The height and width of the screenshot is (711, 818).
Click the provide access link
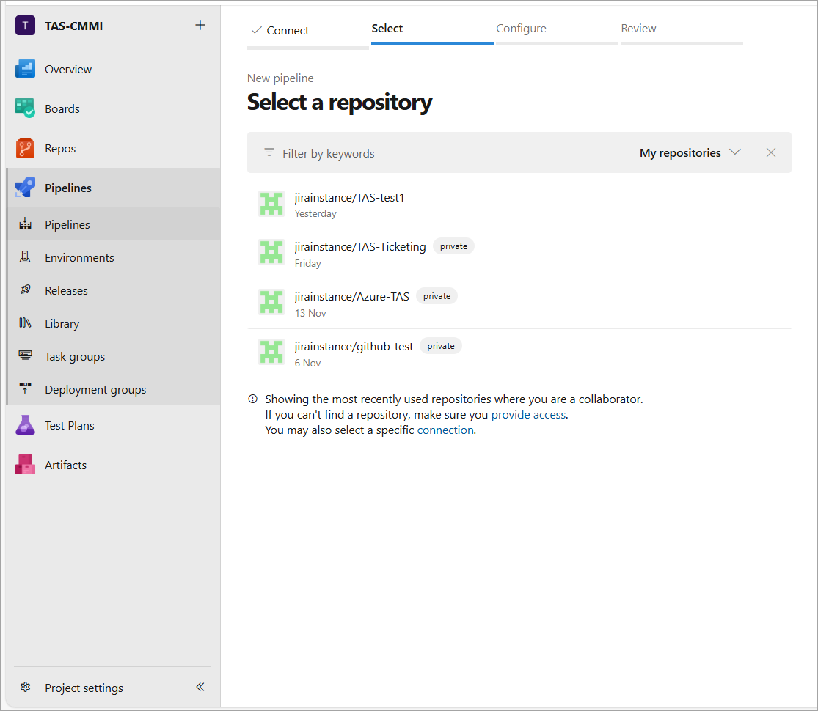528,414
